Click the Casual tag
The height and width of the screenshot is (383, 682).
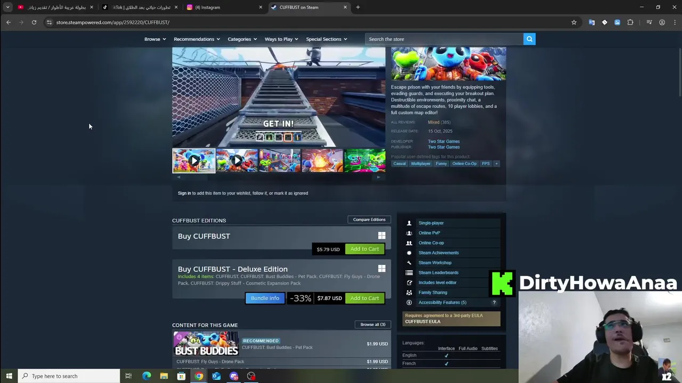400,164
